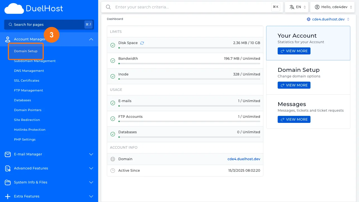Select SSL Certificates from sidebar
This screenshot has width=359, height=202.
(27, 81)
